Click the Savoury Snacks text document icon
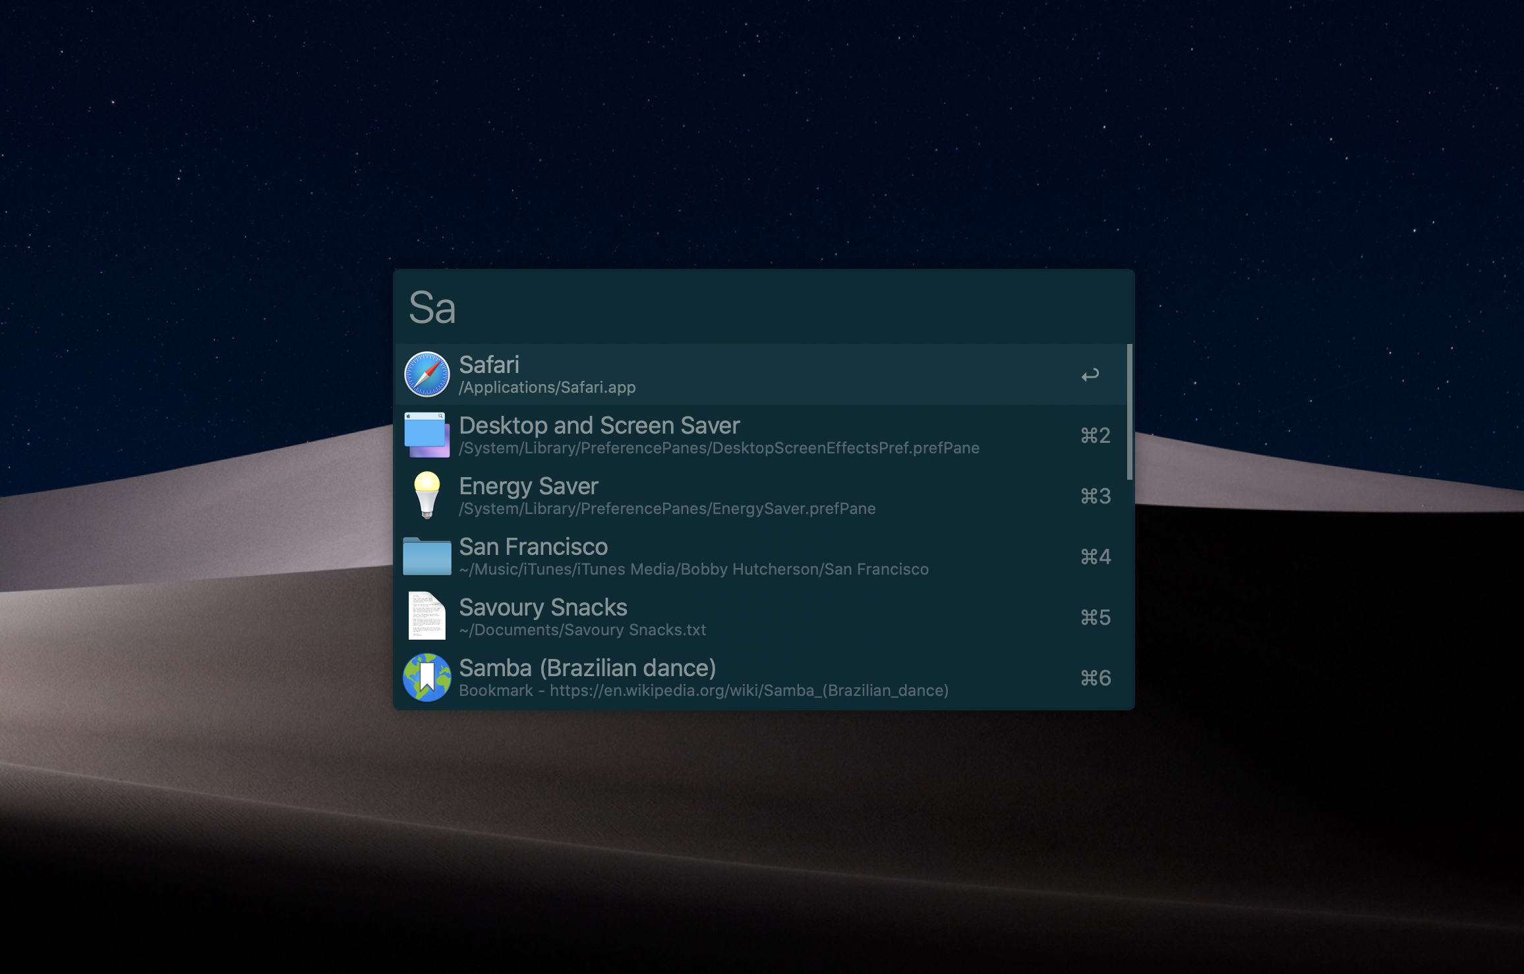The width and height of the screenshot is (1524, 974). (x=426, y=616)
